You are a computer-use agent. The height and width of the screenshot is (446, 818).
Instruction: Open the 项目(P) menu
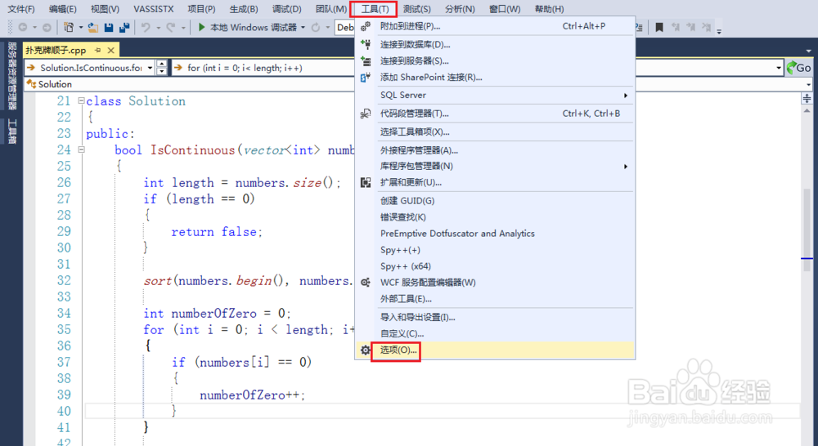(x=201, y=9)
